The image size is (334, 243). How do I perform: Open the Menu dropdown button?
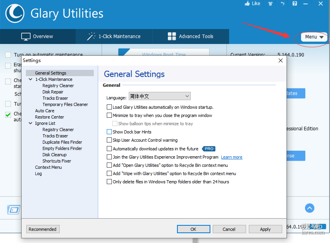coord(314,37)
